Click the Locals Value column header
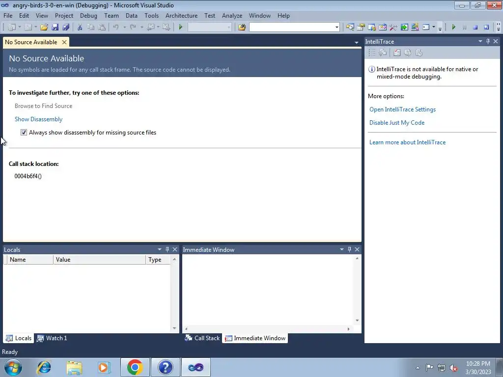Screen dimensions: 503x377 tap(99, 260)
